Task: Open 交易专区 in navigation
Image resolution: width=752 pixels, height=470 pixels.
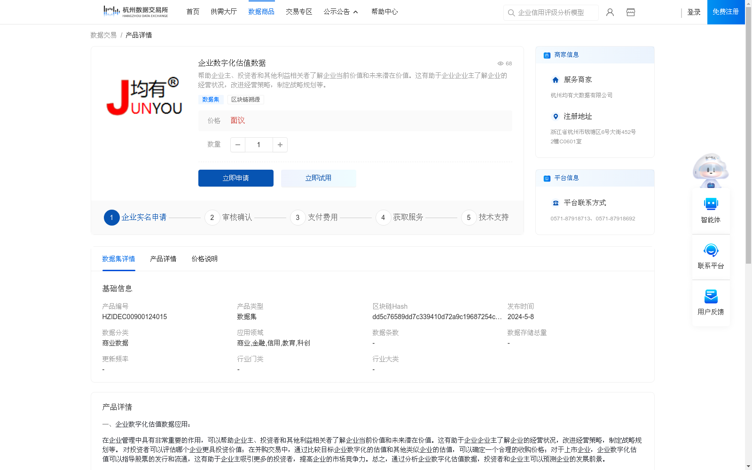Action: pos(299,12)
